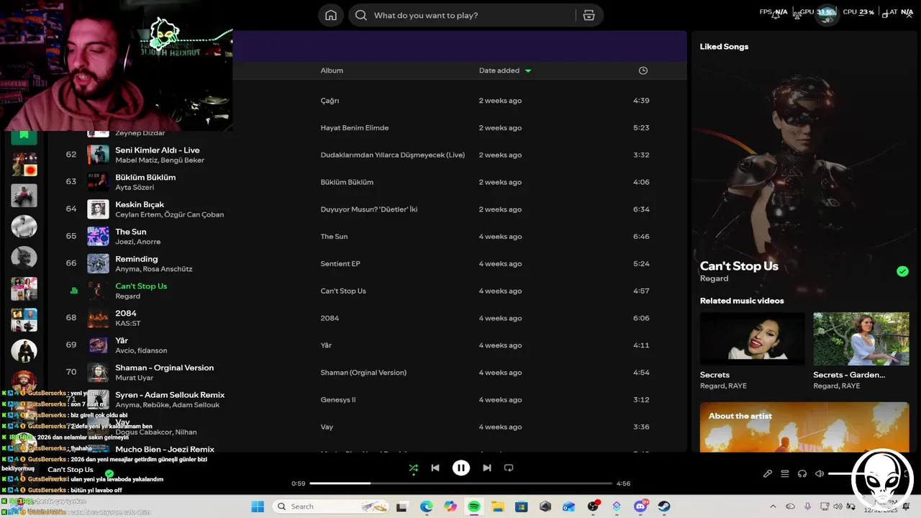This screenshot has width=921, height=518.
Task: Open album Hayat Benim Elimde
Action: pos(354,128)
